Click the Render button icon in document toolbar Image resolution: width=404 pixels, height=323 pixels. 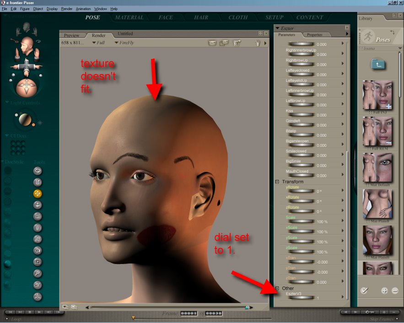(x=212, y=43)
